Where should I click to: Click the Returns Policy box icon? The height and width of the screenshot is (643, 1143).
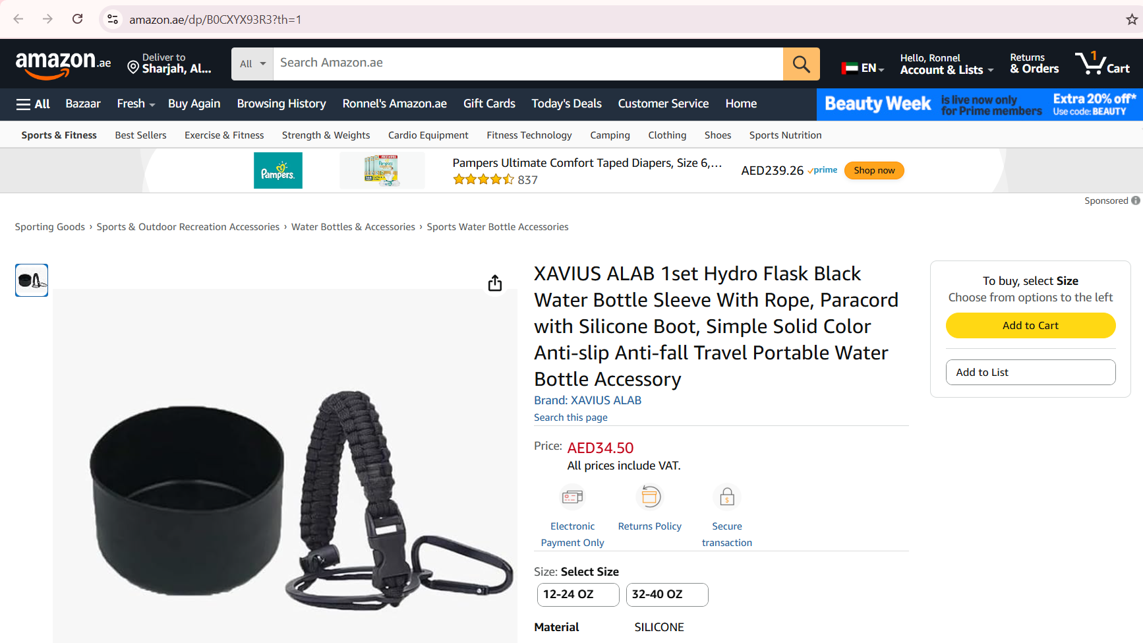coord(650,497)
